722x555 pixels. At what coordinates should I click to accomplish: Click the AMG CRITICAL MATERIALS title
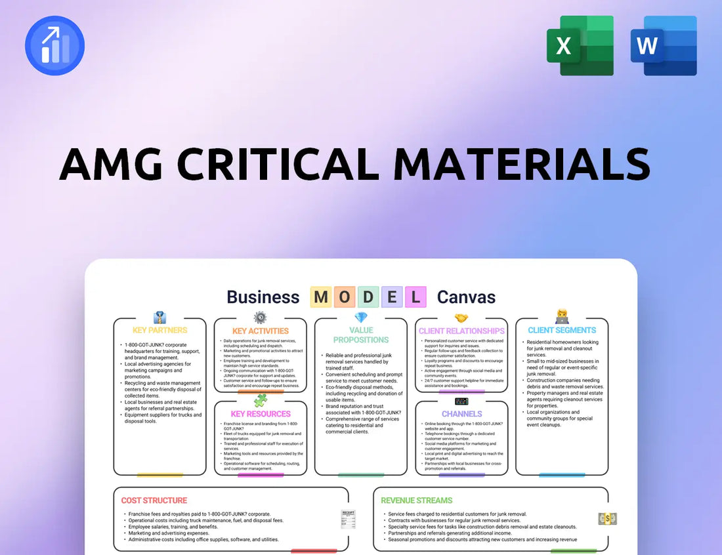pos(355,164)
